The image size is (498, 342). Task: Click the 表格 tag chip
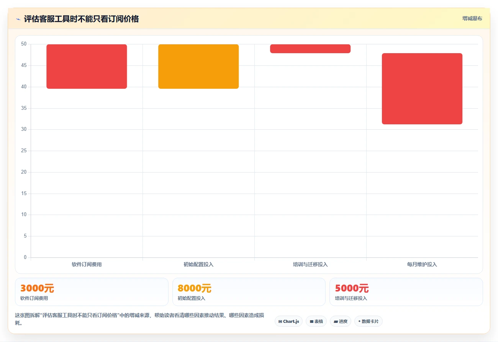coord(316,321)
